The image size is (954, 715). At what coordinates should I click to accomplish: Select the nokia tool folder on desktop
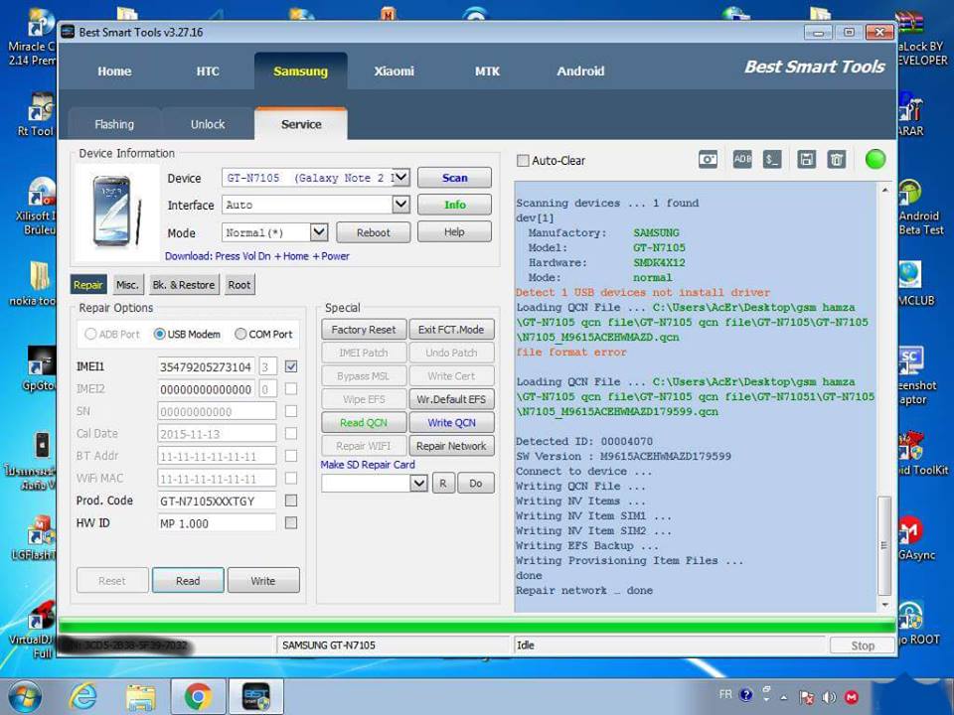(34, 283)
